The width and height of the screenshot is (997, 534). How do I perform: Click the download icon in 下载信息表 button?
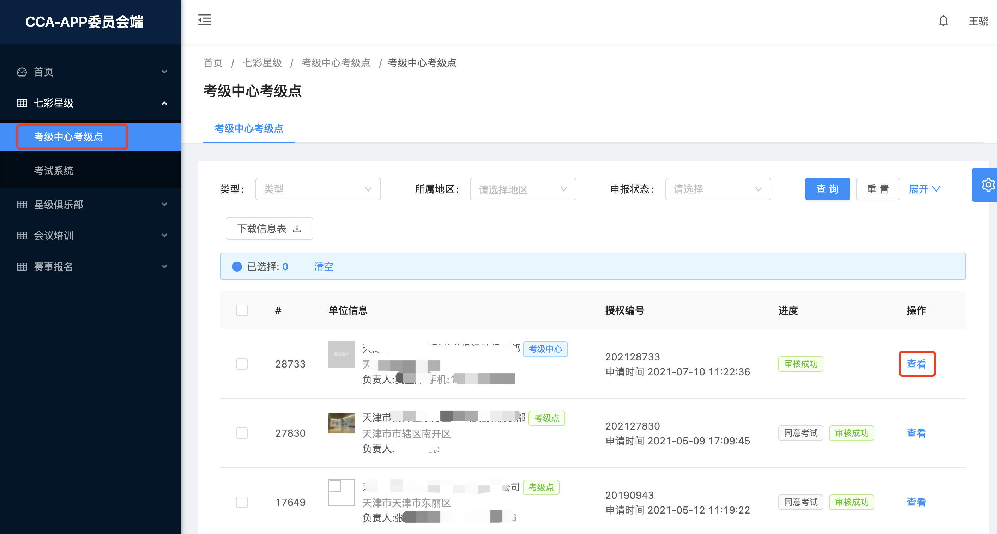tap(297, 229)
